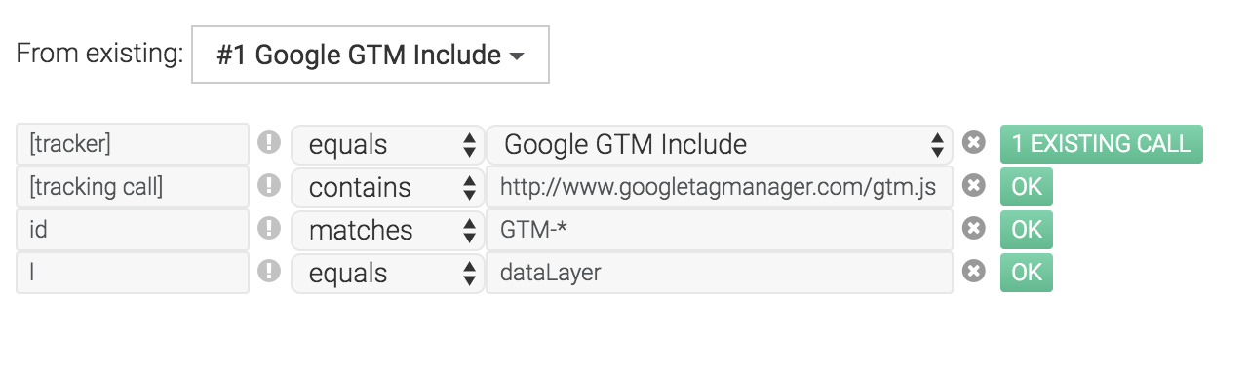Delete the id matches GTM-* row
Screen dimensions: 1250x370
973,229
